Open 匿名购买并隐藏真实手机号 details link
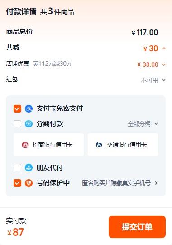 pyautogui.click(x=120, y=183)
